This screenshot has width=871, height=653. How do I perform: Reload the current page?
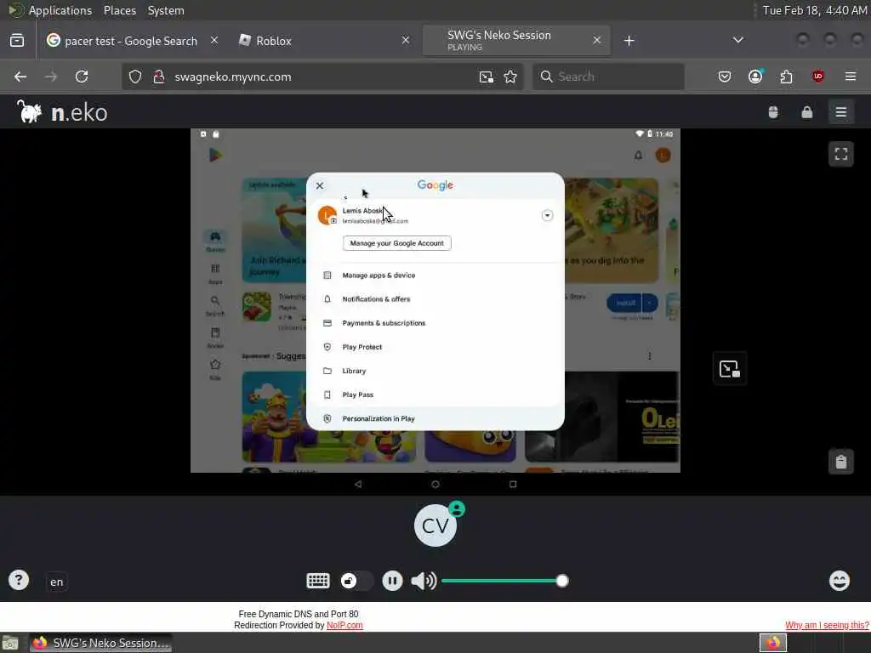[82, 77]
